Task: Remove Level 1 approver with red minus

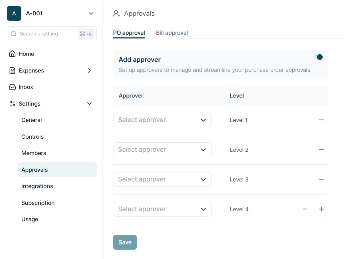Action: [321, 120]
